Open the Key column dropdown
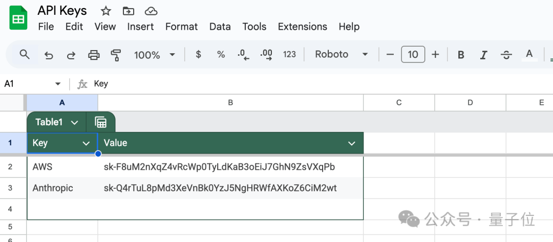 86,143
